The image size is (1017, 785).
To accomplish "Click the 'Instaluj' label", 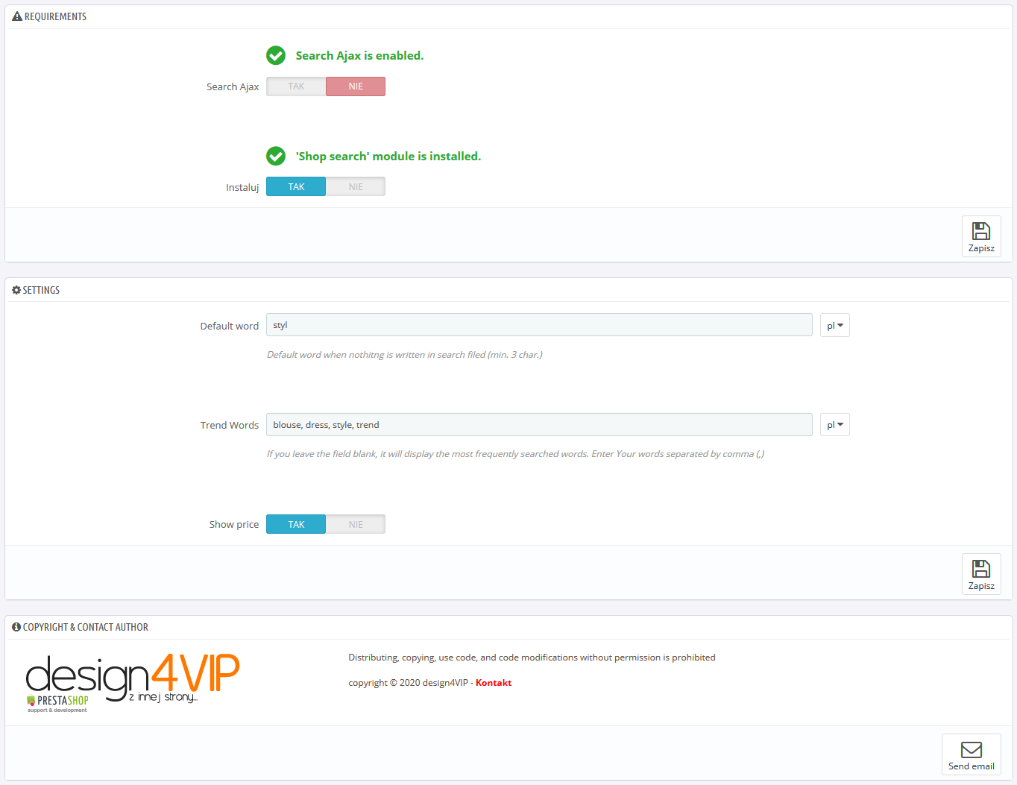I will [x=242, y=188].
